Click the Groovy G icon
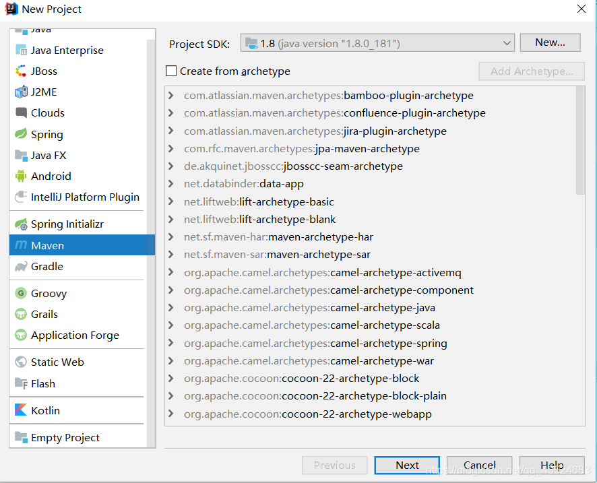Viewport: 597px width, 483px height. click(x=21, y=293)
